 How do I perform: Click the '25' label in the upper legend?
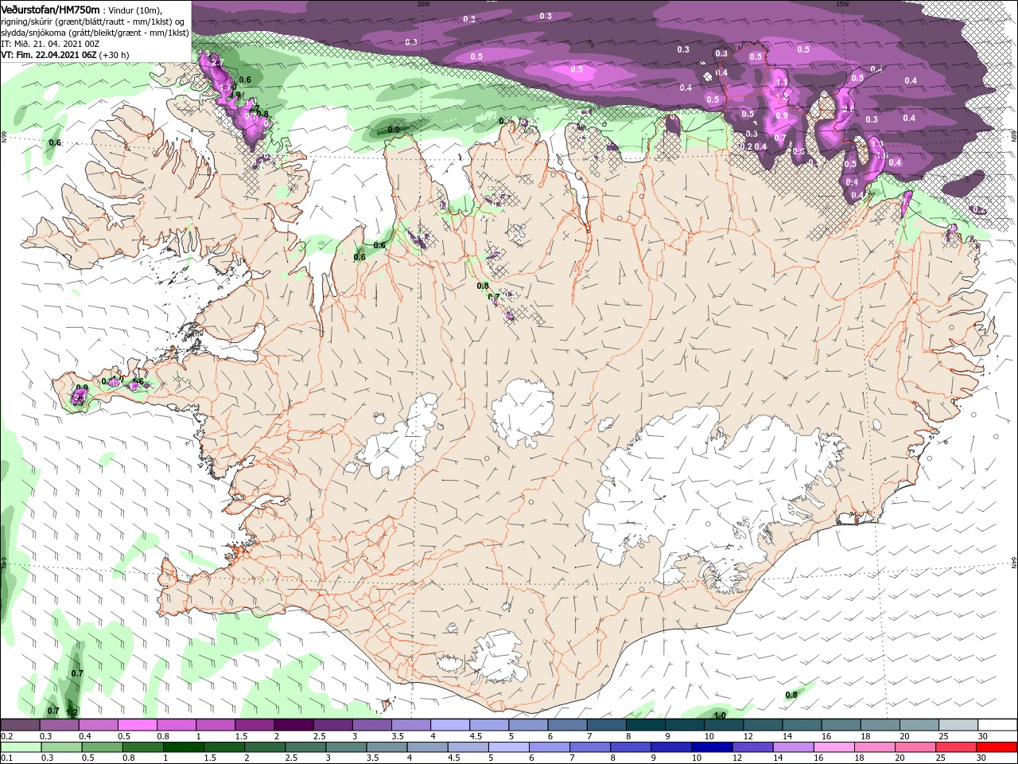pos(945,736)
